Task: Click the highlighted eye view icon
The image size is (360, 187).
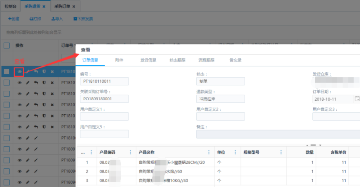Action: coord(19,72)
